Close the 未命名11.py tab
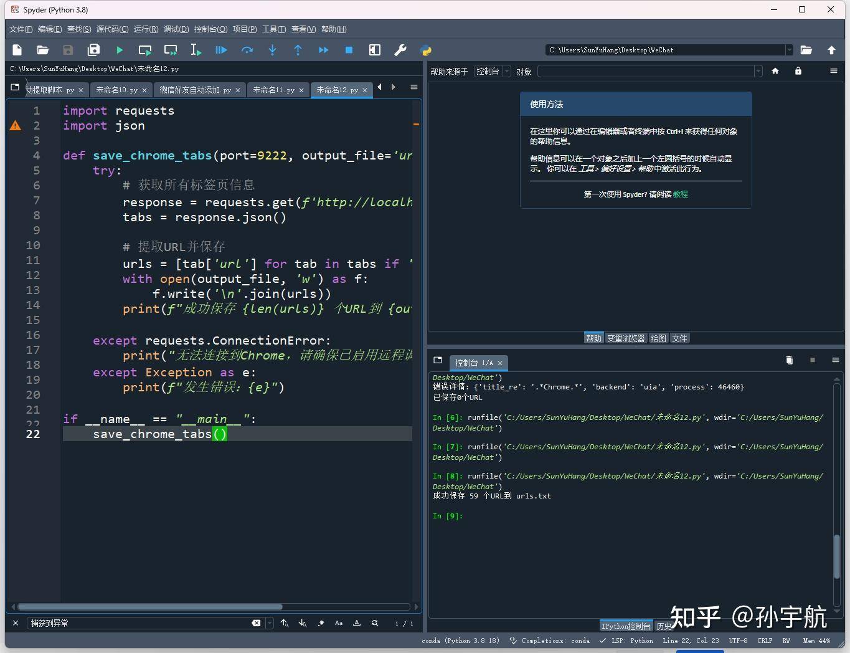 tap(301, 90)
